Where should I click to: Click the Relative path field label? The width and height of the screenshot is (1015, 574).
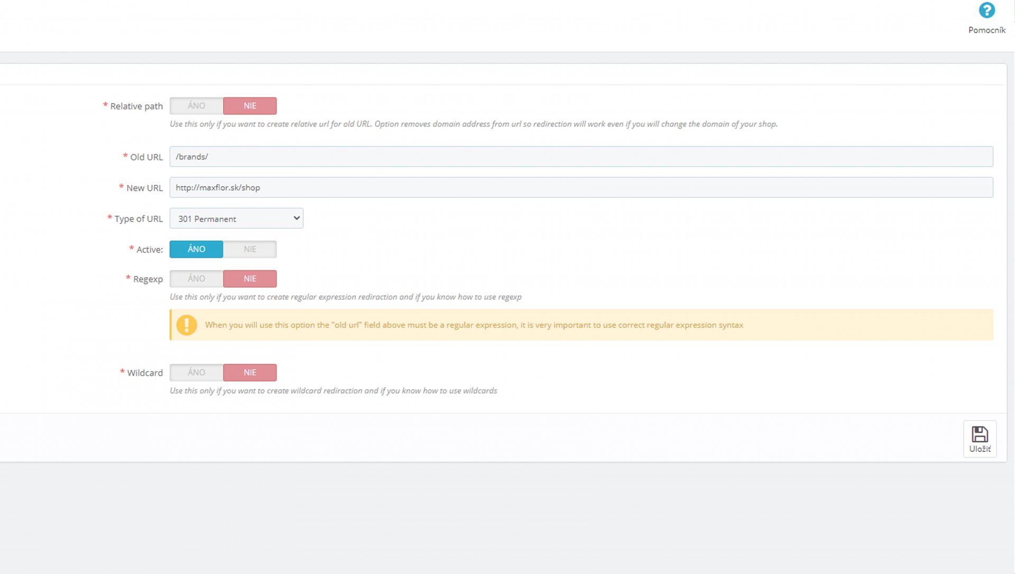136,106
